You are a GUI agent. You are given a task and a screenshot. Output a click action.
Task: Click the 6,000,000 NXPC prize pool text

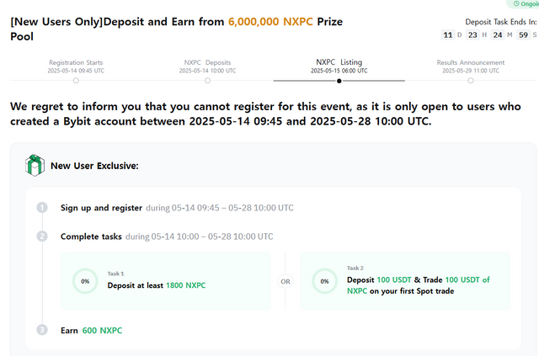pyautogui.click(x=270, y=22)
